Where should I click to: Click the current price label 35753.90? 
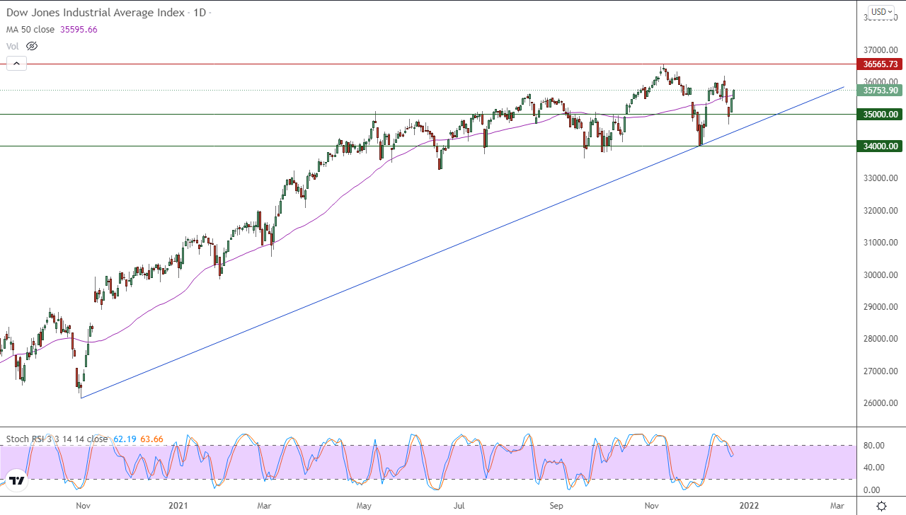pos(881,90)
